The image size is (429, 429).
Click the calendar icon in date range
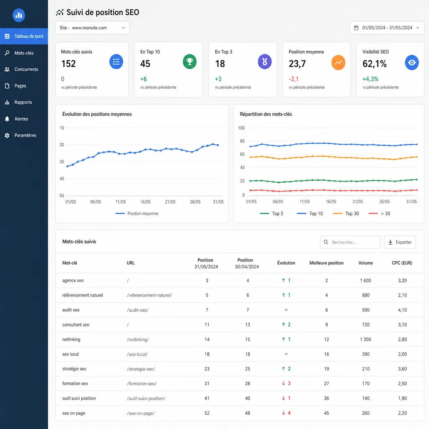[x=356, y=28]
